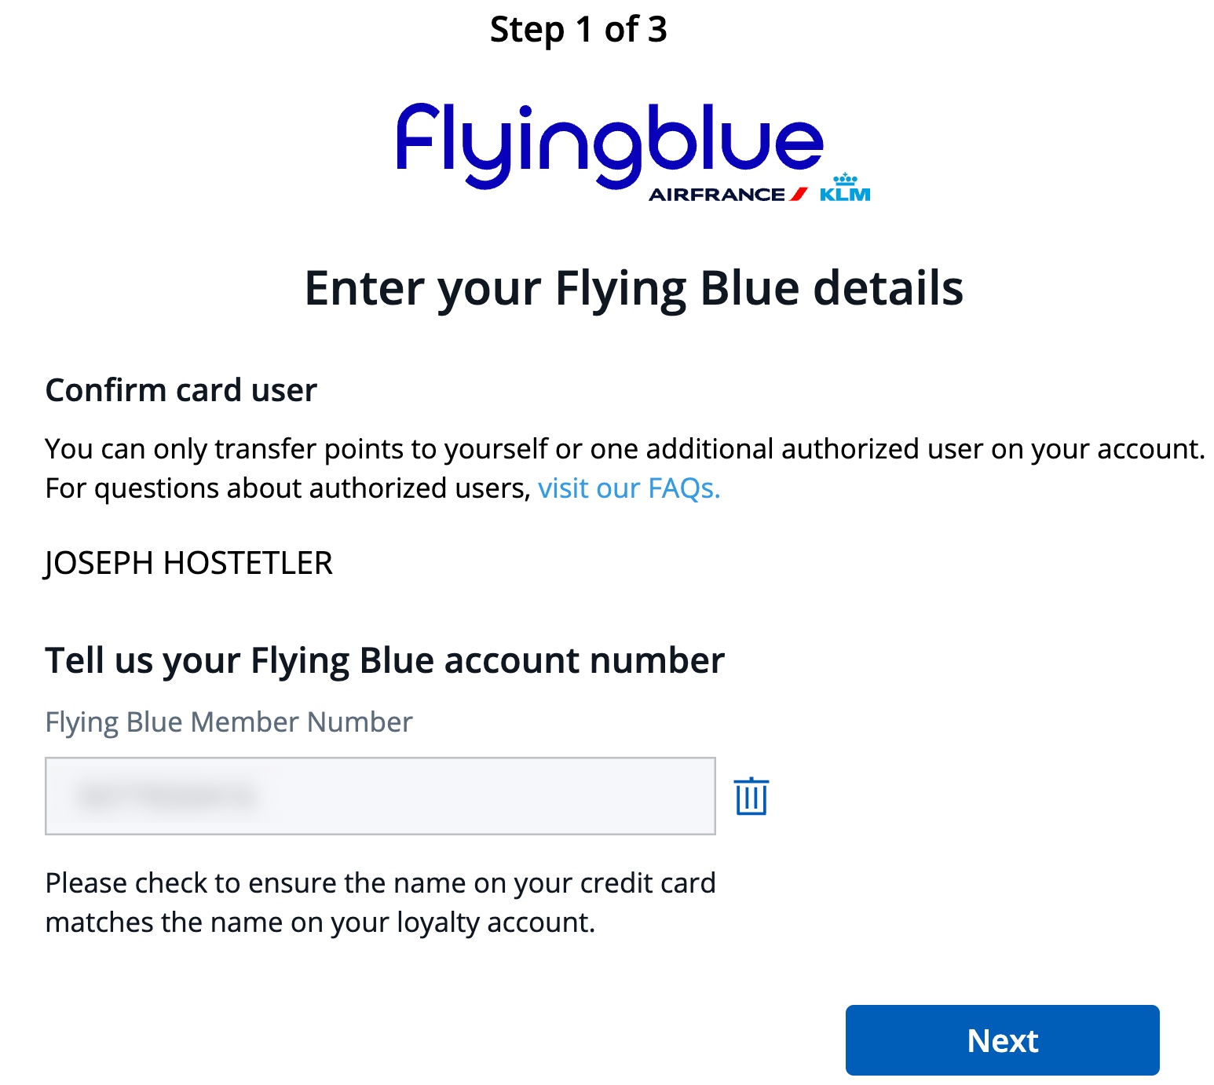Viewport: 1214px width, 1085px height.
Task: Click the Confirm card user heading
Action: pyautogui.click(x=181, y=389)
